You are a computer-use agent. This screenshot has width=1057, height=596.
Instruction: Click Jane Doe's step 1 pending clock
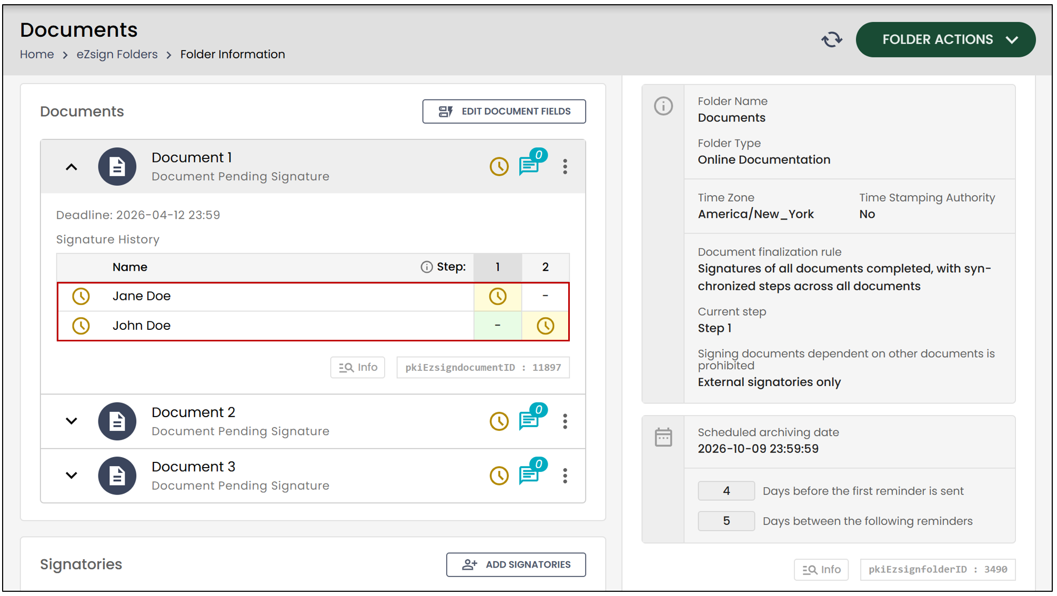497,297
